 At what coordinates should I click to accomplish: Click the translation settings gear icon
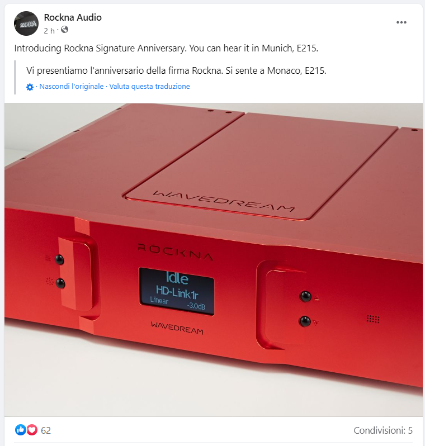coord(30,87)
